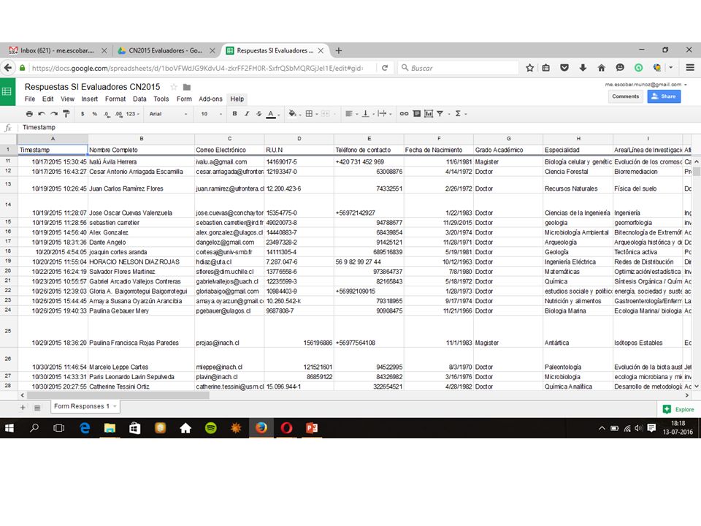The image size is (701, 526).
Task: Open the functions sigma dropdown
Action: pyautogui.click(x=461, y=114)
